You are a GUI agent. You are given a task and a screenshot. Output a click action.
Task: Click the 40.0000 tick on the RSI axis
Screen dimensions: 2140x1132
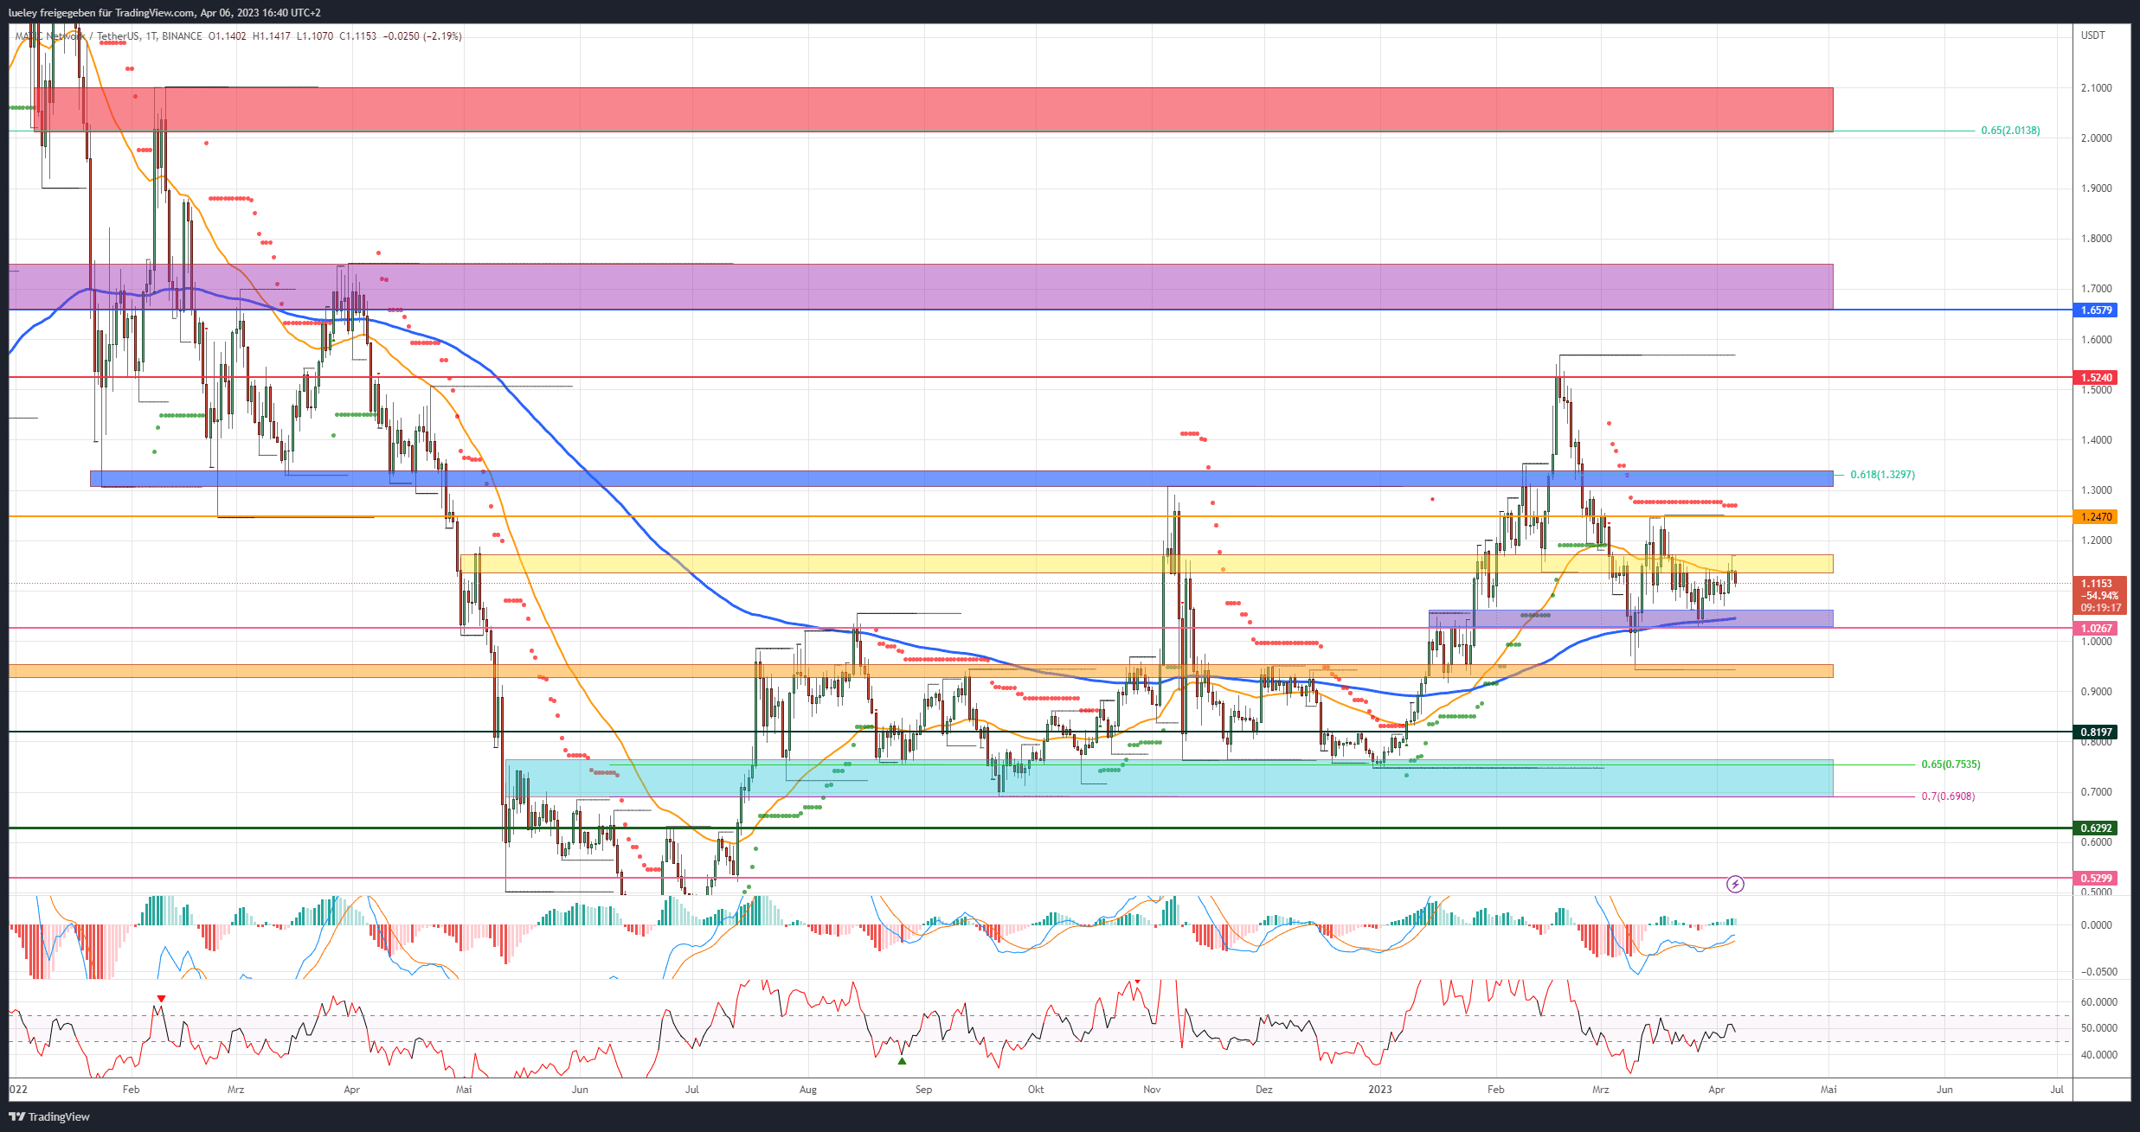[x=2099, y=1055]
